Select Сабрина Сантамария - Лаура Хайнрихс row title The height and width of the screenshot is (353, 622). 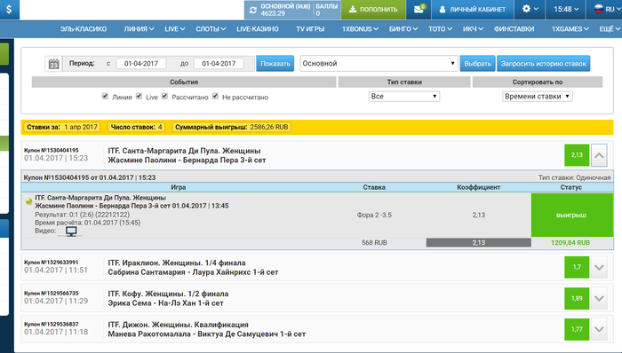point(193,272)
